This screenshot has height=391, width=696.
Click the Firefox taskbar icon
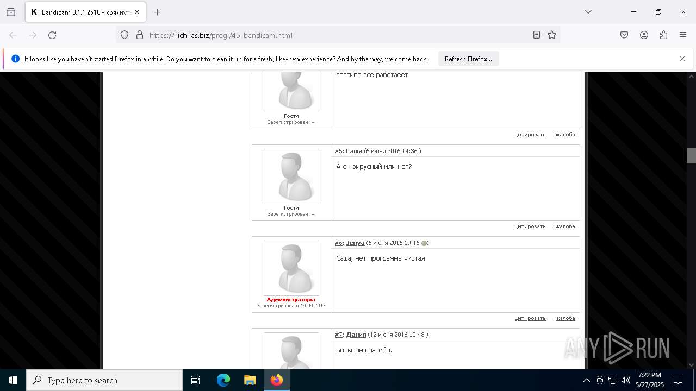[276, 380]
